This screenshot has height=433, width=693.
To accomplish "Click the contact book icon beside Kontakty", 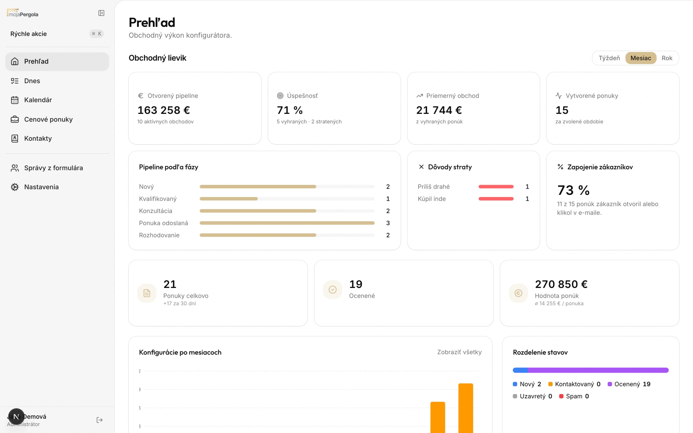I will point(15,138).
